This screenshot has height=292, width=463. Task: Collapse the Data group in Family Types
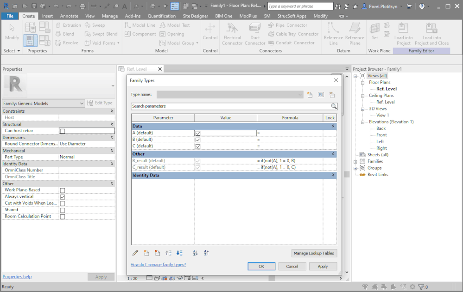point(333,126)
